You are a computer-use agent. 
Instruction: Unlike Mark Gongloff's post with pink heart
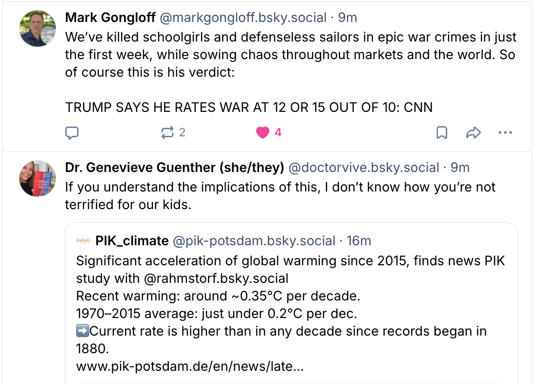tap(263, 132)
